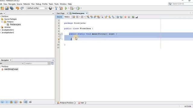Screen dimensions: 193x108
Task: Open the Profile Project dropdown arrow
Action: 81,8
